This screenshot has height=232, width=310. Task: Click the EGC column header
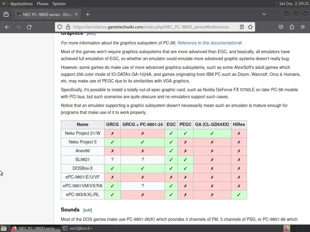coord(171,124)
